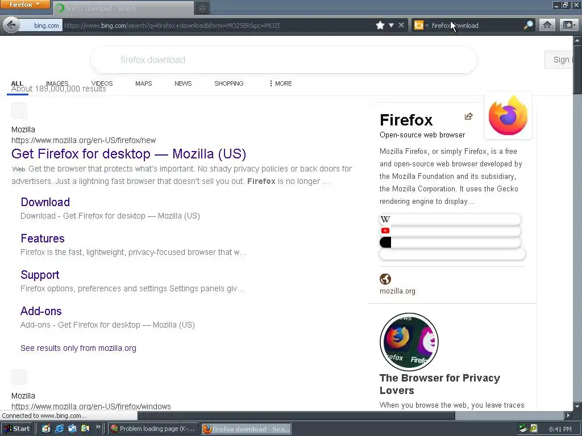Open the Bookmarks menu button
The width and height of the screenshot is (582, 436).
[569, 26]
